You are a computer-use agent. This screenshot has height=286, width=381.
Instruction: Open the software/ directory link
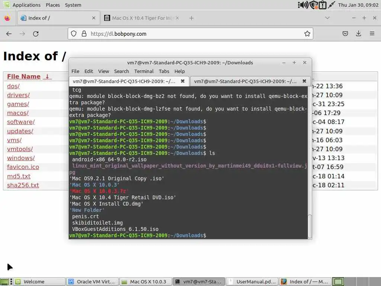tap(21, 122)
